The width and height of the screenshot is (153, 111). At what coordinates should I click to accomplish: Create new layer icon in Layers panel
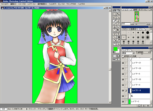[144, 106]
